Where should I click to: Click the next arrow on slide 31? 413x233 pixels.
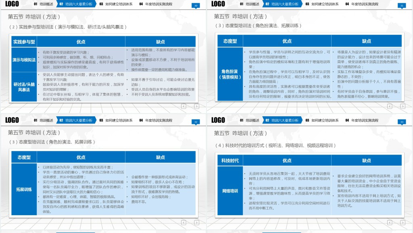(403, 106)
